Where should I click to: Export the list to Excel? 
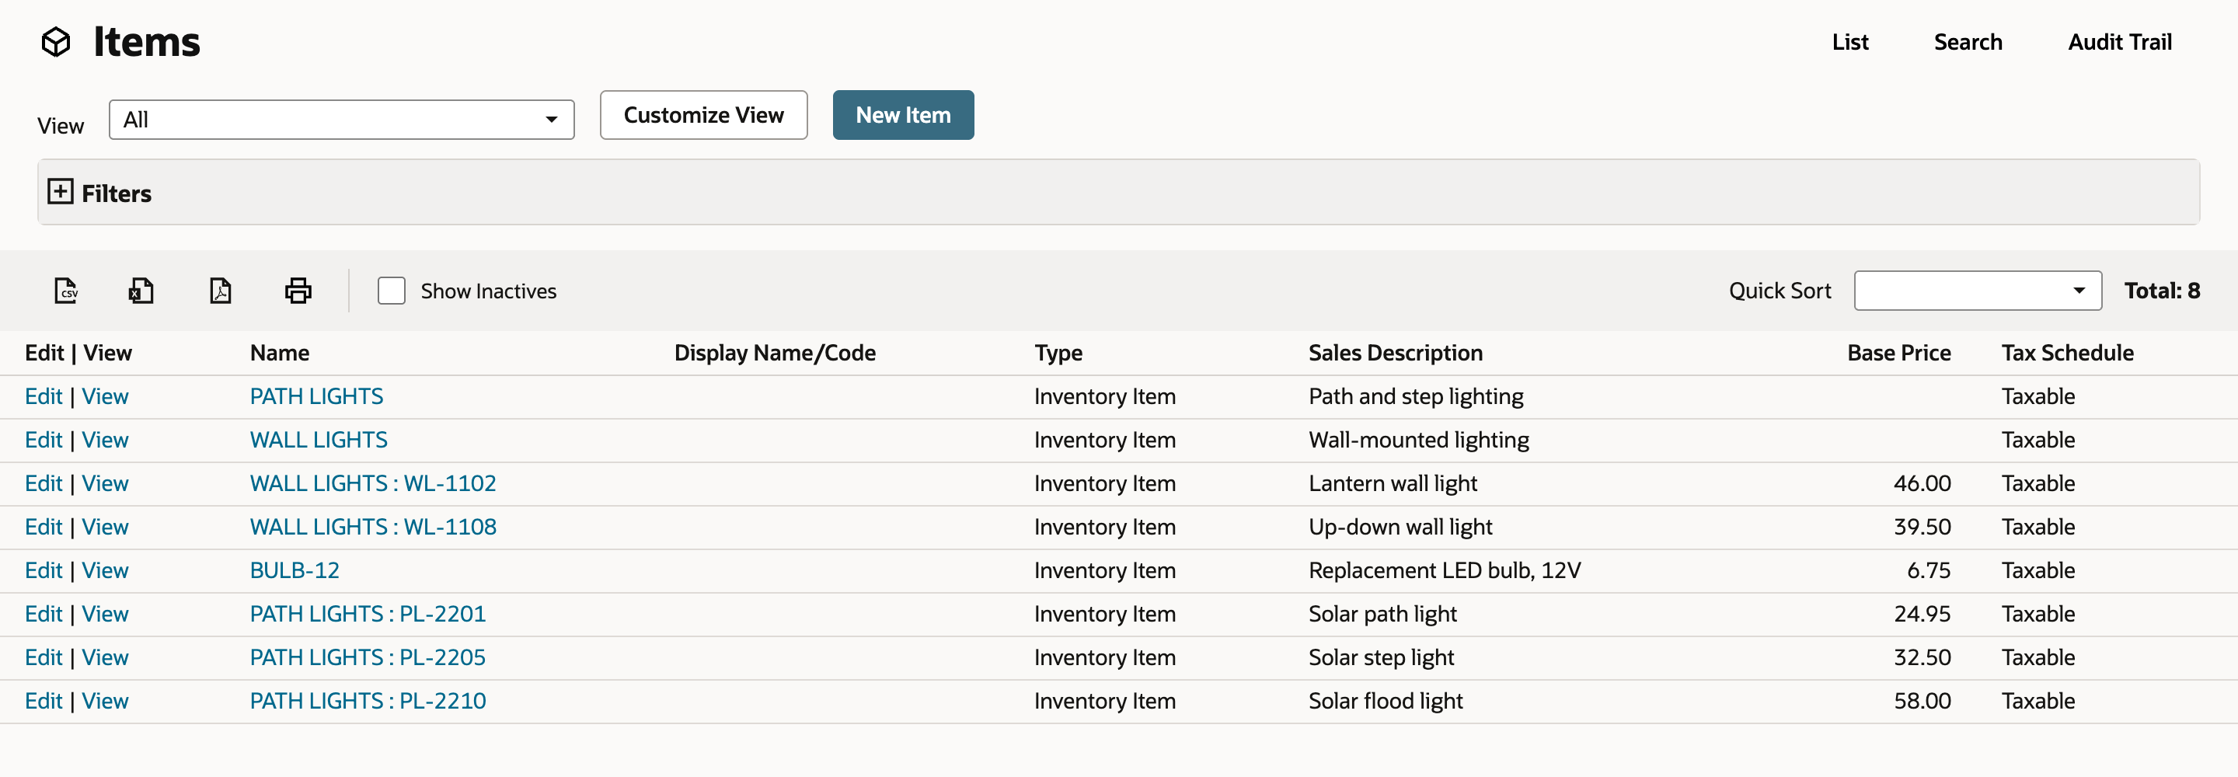tap(141, 291)
